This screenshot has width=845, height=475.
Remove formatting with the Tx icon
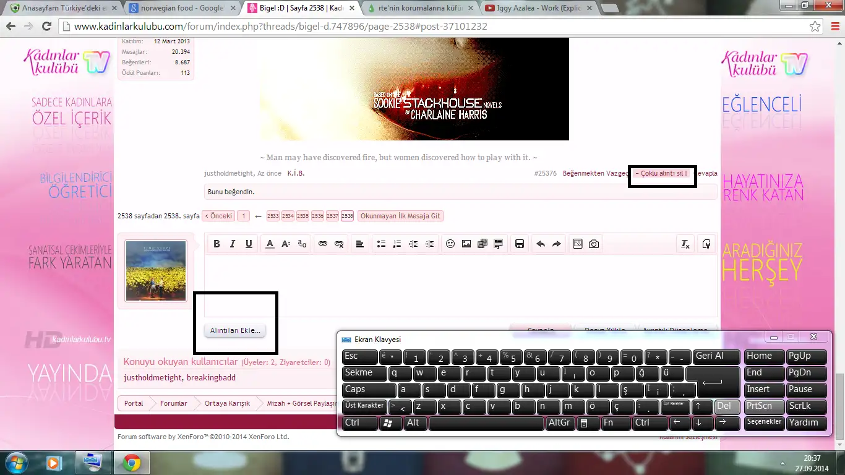point(685,244)
